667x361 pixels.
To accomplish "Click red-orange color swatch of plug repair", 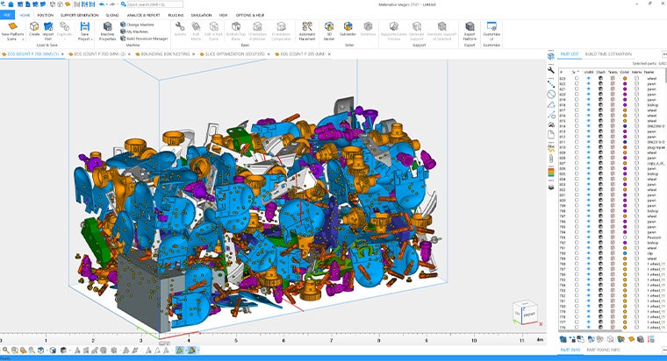I will click(x=625, y=147).
